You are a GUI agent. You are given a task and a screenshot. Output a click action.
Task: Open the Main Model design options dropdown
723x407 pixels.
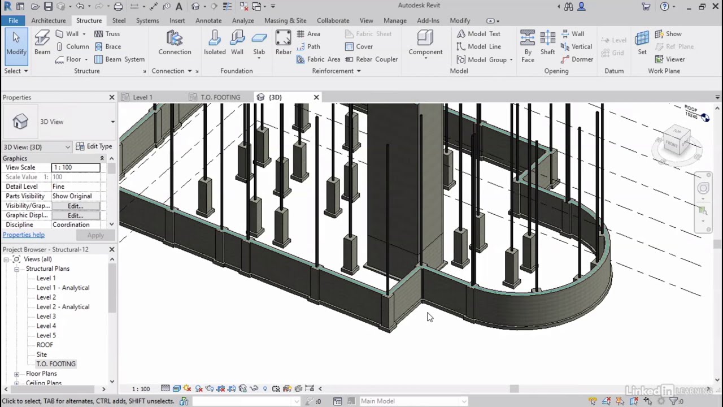[x=414, y=401]
